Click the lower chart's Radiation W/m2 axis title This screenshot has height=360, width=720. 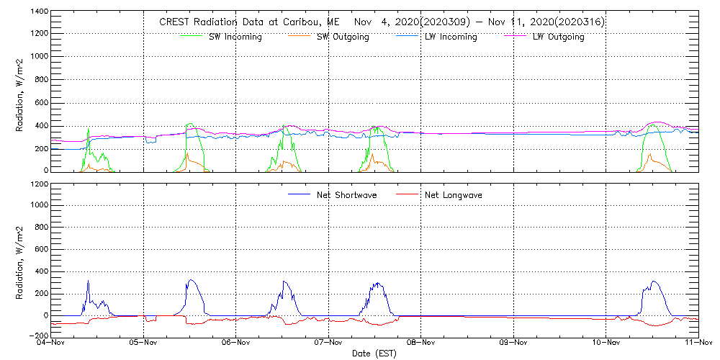[21, 260]
